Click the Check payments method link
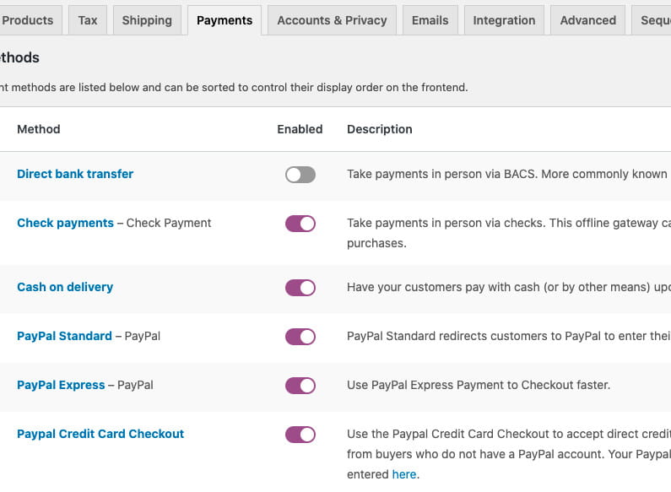671x492 pixels. 65,223
